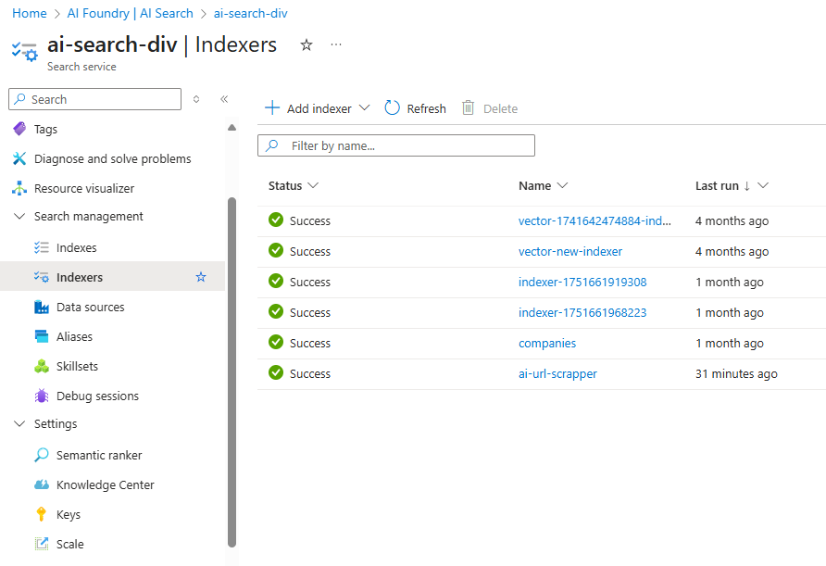Screen dimensions: 826x566
Task: Open the Add indexer dropdown chevron
Action: pyautogui.click(x=365, y=108)
